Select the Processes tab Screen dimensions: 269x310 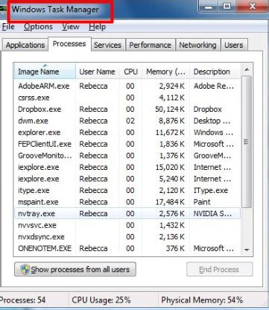coord(69,44)
